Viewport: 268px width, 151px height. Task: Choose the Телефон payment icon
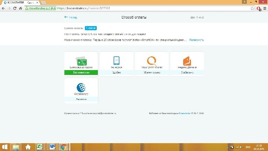tap(117, 60)
